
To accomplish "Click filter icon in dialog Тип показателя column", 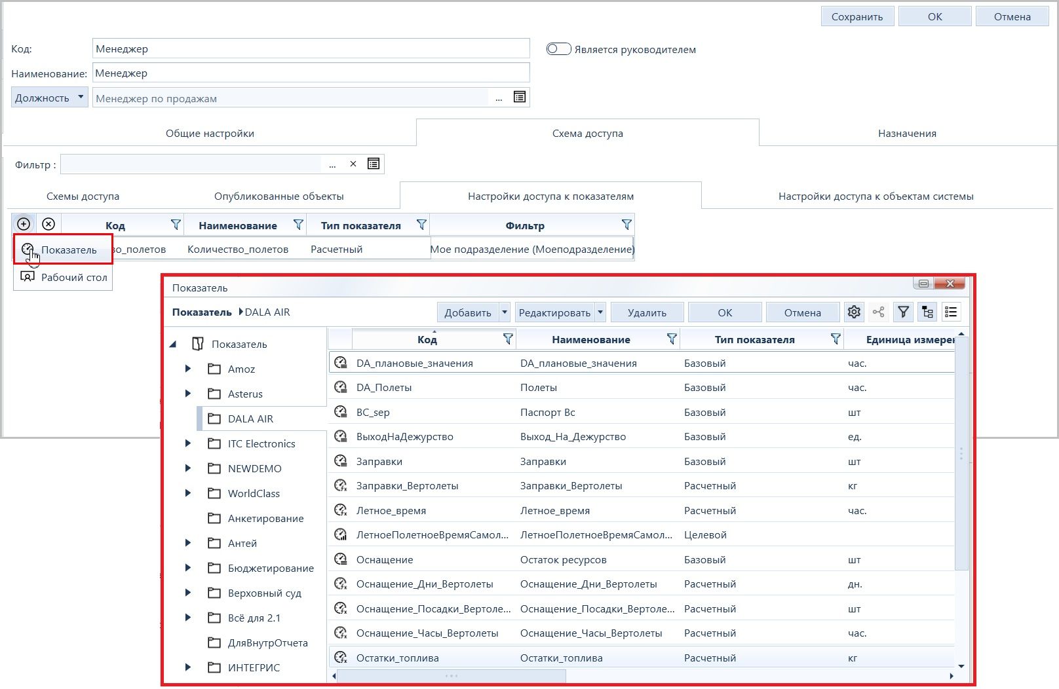I will [836, 339].
